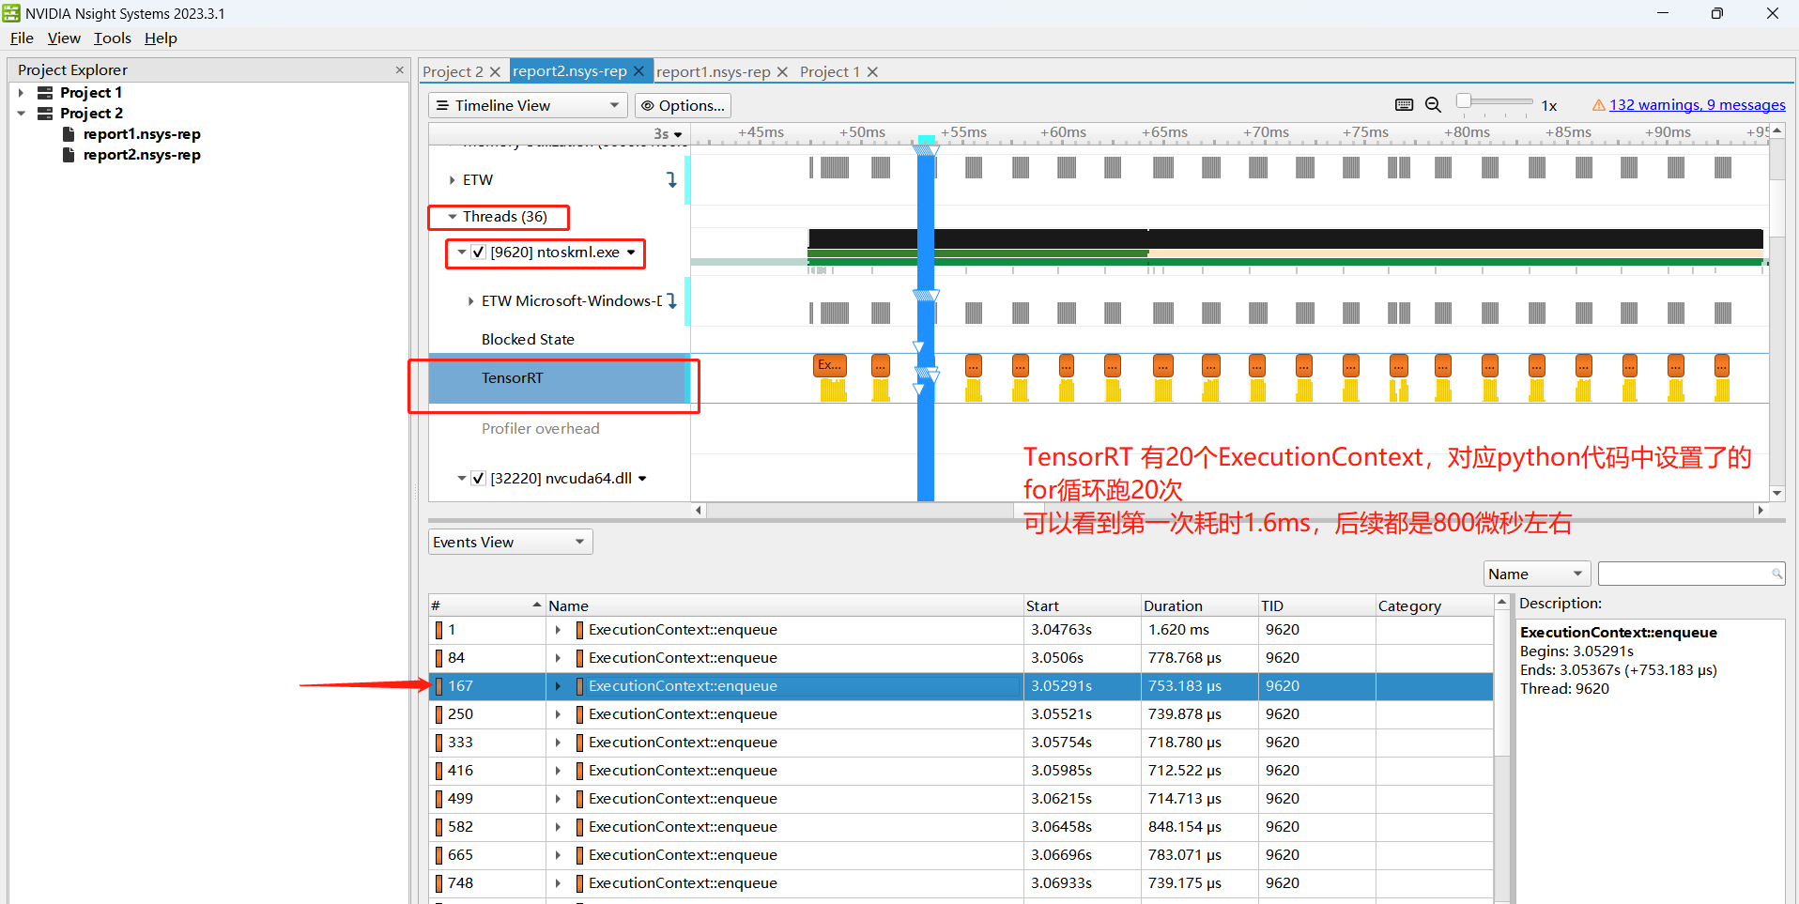Select the 1.620 ms duration cell
The width and height of the screenshot is (1799, 904).
coord(1199,630)
